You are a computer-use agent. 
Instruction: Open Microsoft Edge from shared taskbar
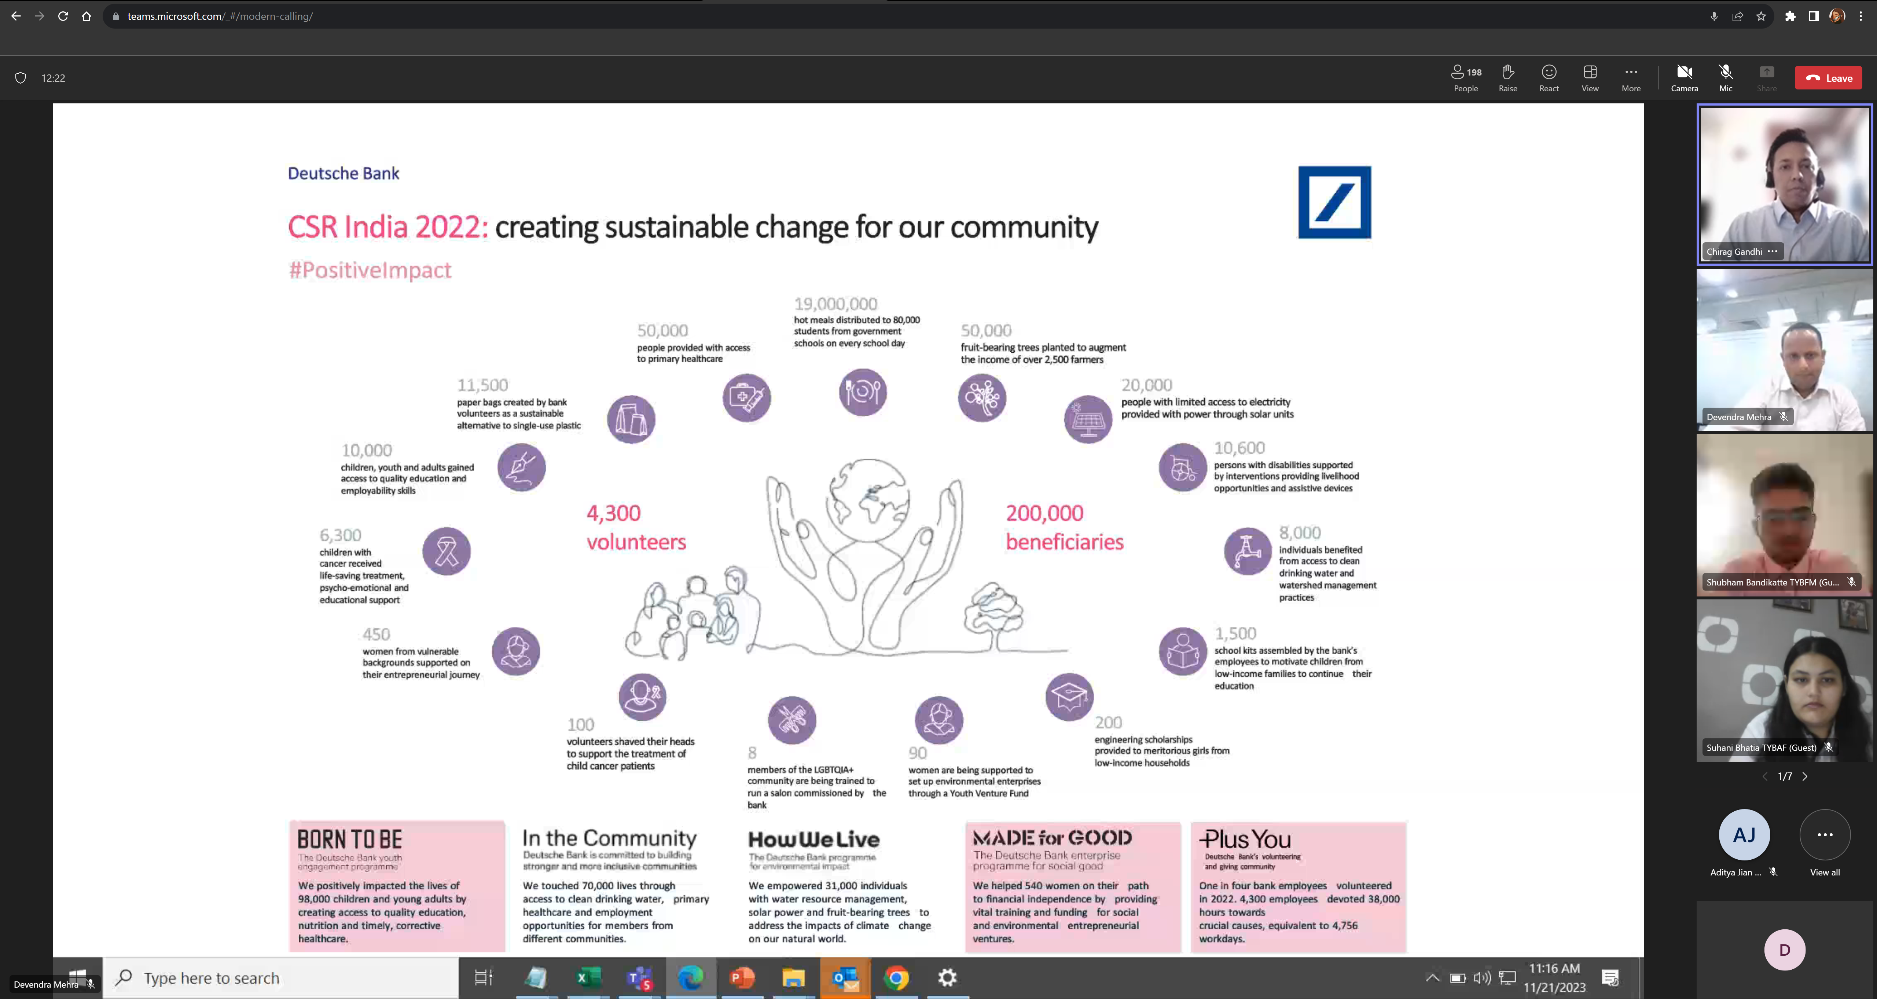pos(690,978)
